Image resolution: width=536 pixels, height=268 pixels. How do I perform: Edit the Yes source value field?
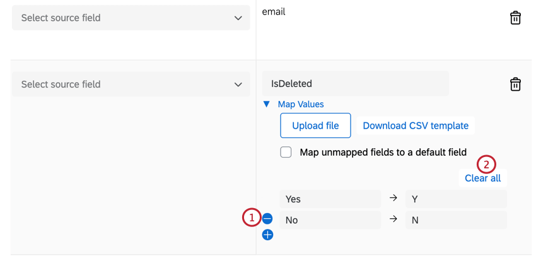(330, 199)
